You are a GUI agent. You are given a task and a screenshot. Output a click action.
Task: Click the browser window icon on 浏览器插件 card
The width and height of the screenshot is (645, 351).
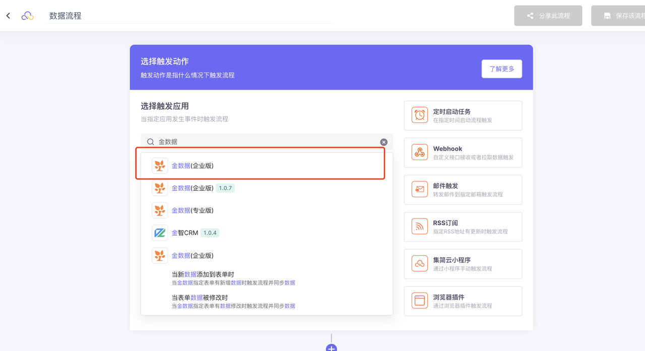(x=419, y=301)
